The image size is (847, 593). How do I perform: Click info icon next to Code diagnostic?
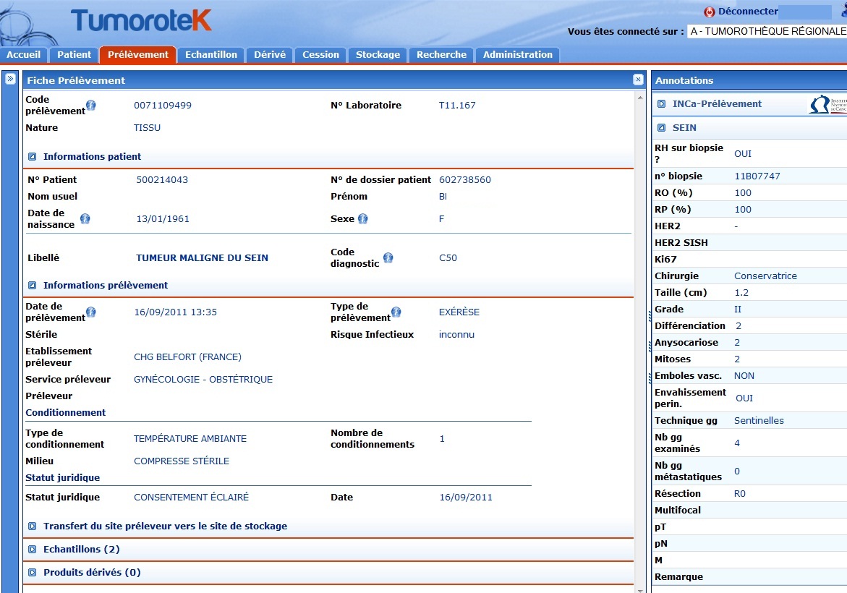(x=388, y=257)
